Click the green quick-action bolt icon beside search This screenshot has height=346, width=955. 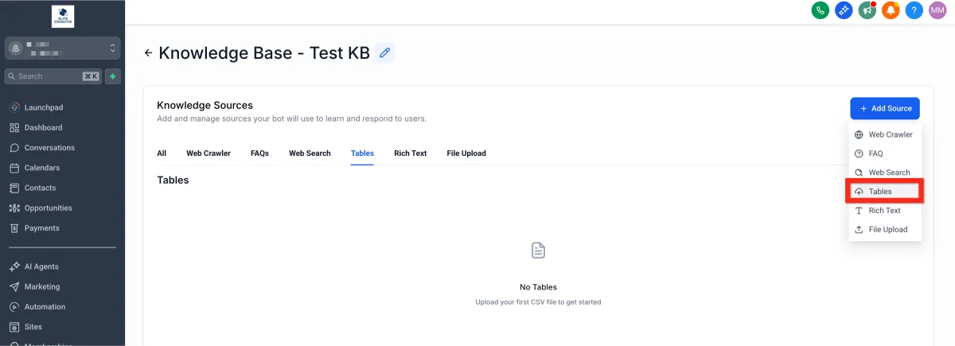click(x=113, y=76)
